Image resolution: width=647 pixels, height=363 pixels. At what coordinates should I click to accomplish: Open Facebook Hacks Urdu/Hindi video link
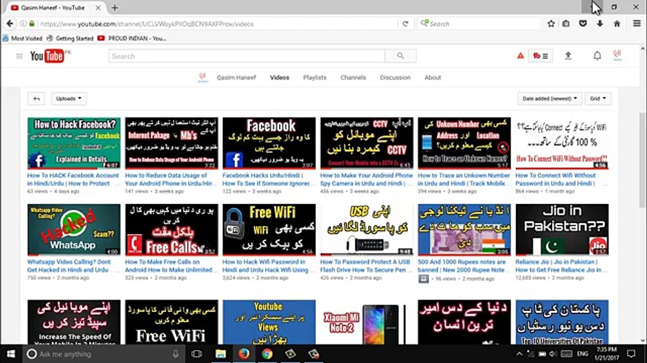[x=268, y=179]
